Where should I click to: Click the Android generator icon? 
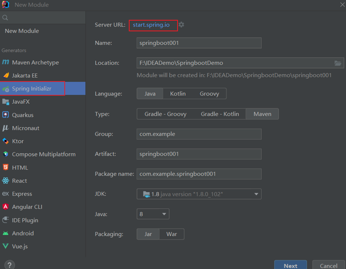(x=5, y=233)
